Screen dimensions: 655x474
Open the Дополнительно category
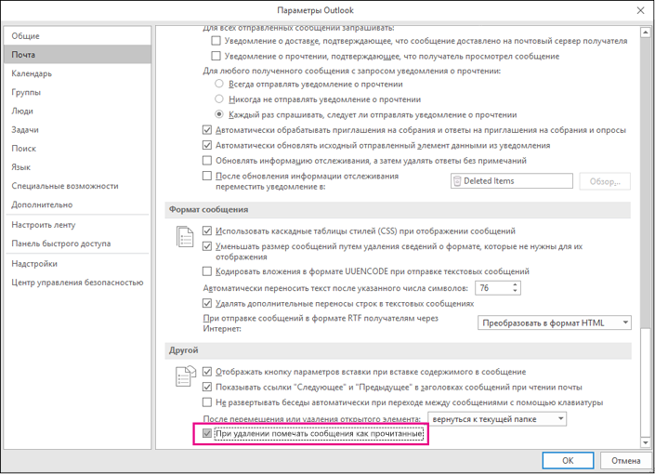click(x=77, y=204)
